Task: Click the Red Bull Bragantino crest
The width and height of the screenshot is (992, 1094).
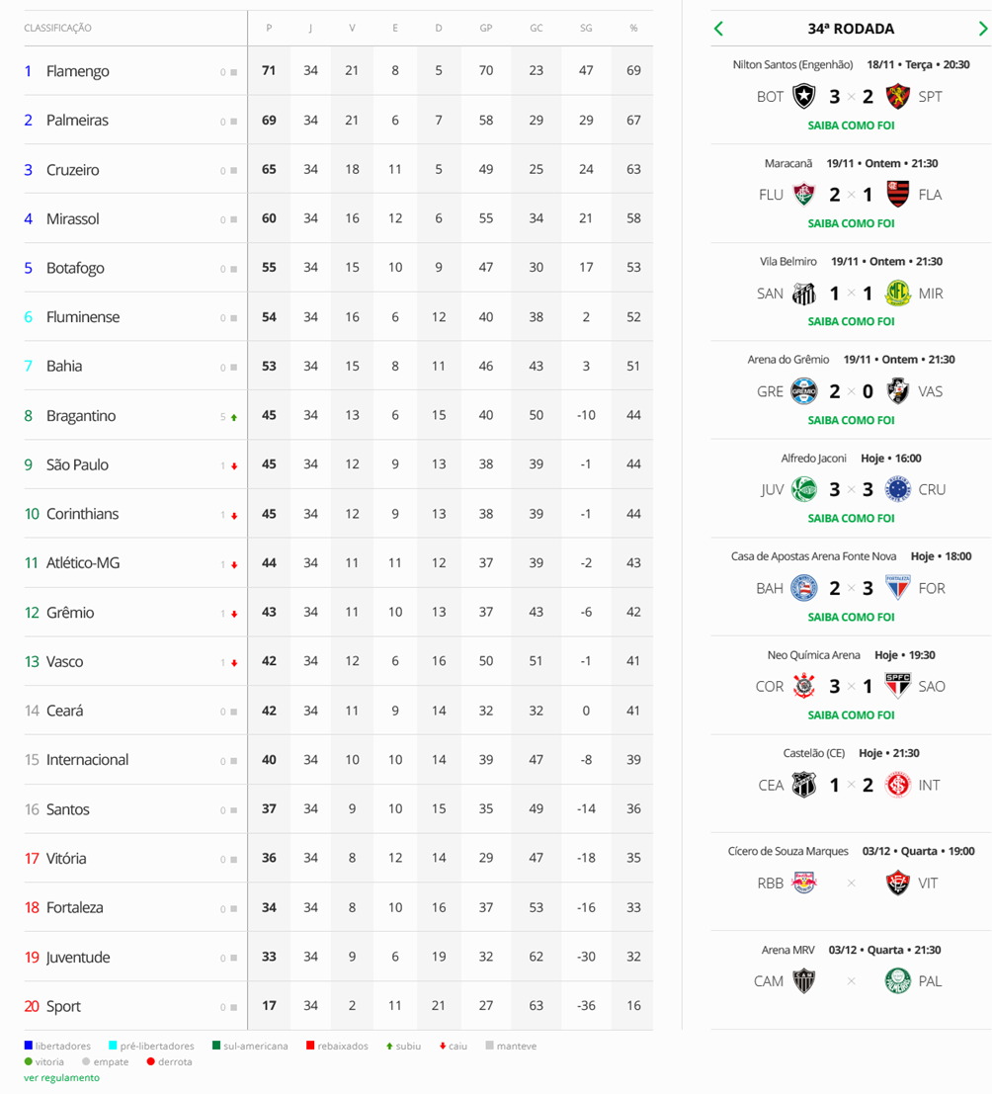Action: click(804, 883)
